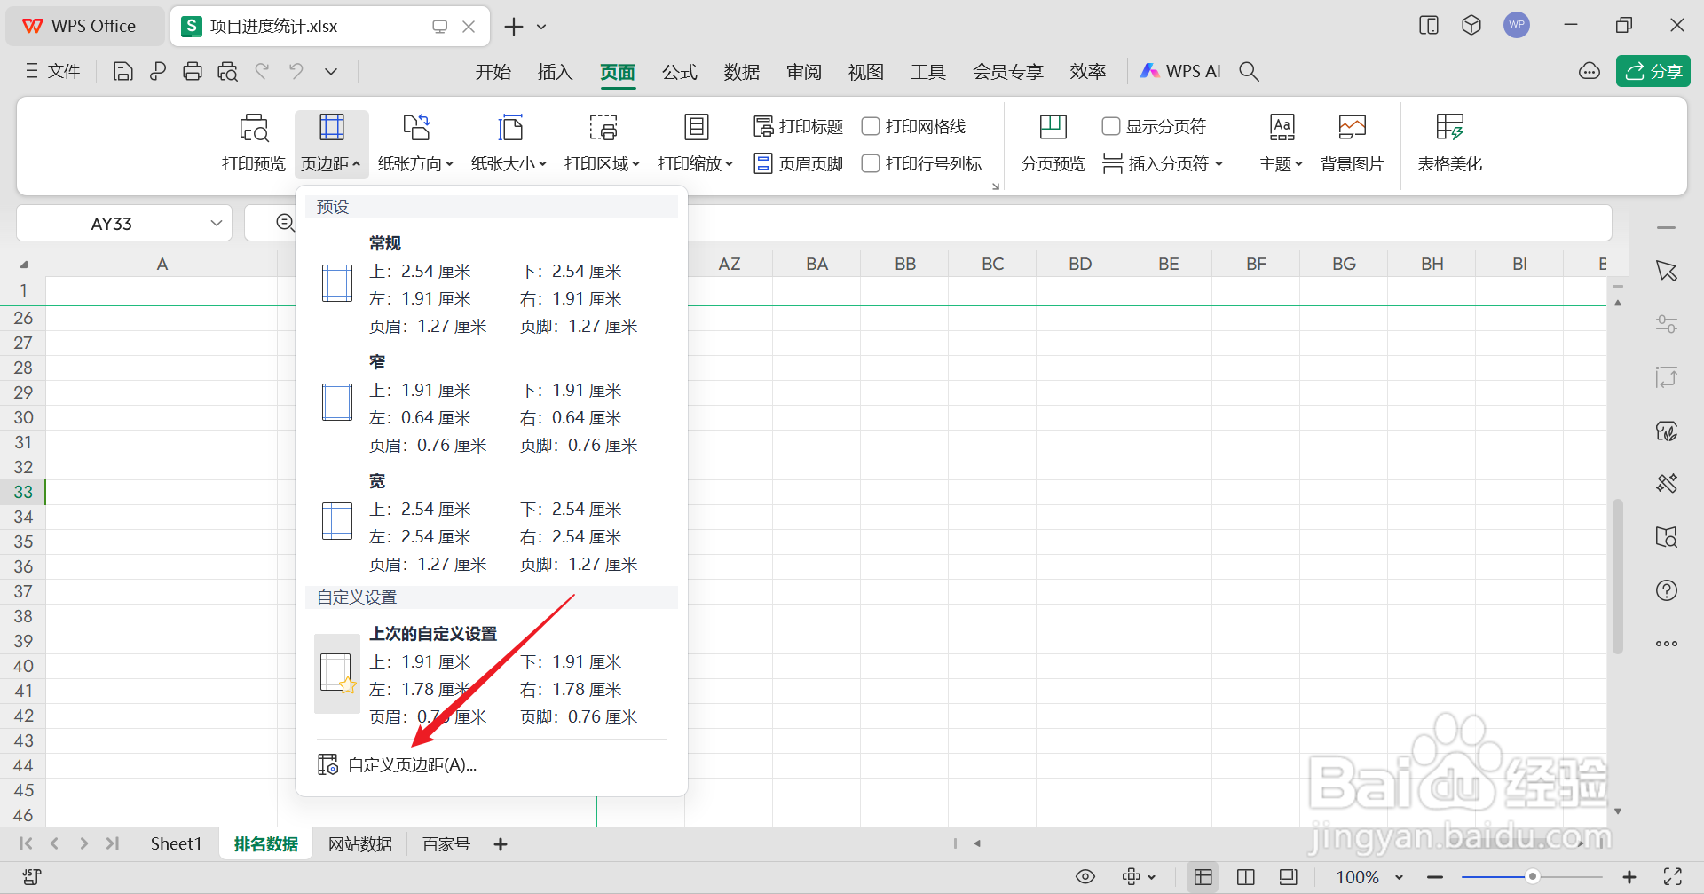Image resolution: width=1704 pixels, height=894 pixels.
Task: Click the cloud sync status icon
Action: coord(1590,72)
